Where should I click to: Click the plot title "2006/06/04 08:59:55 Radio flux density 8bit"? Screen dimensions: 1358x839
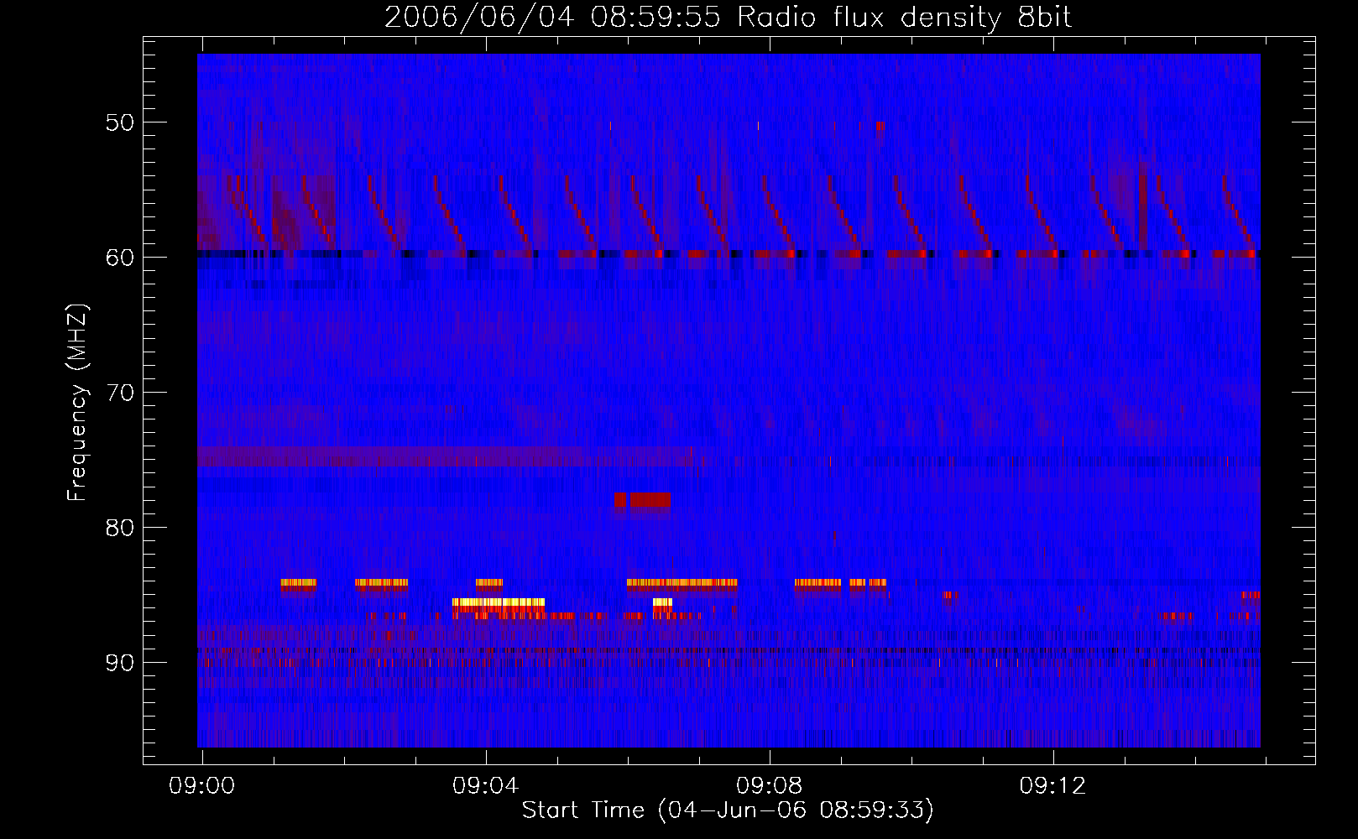728,17
